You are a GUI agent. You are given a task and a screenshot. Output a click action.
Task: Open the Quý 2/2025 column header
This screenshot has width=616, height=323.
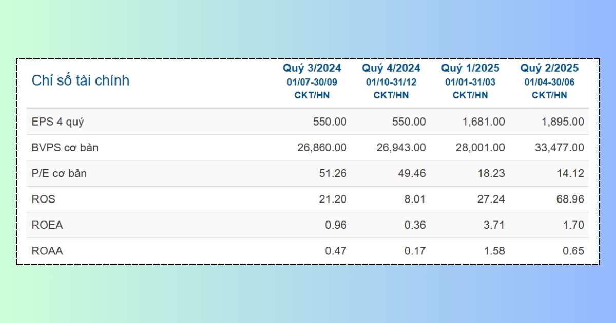tap(549, 68)
